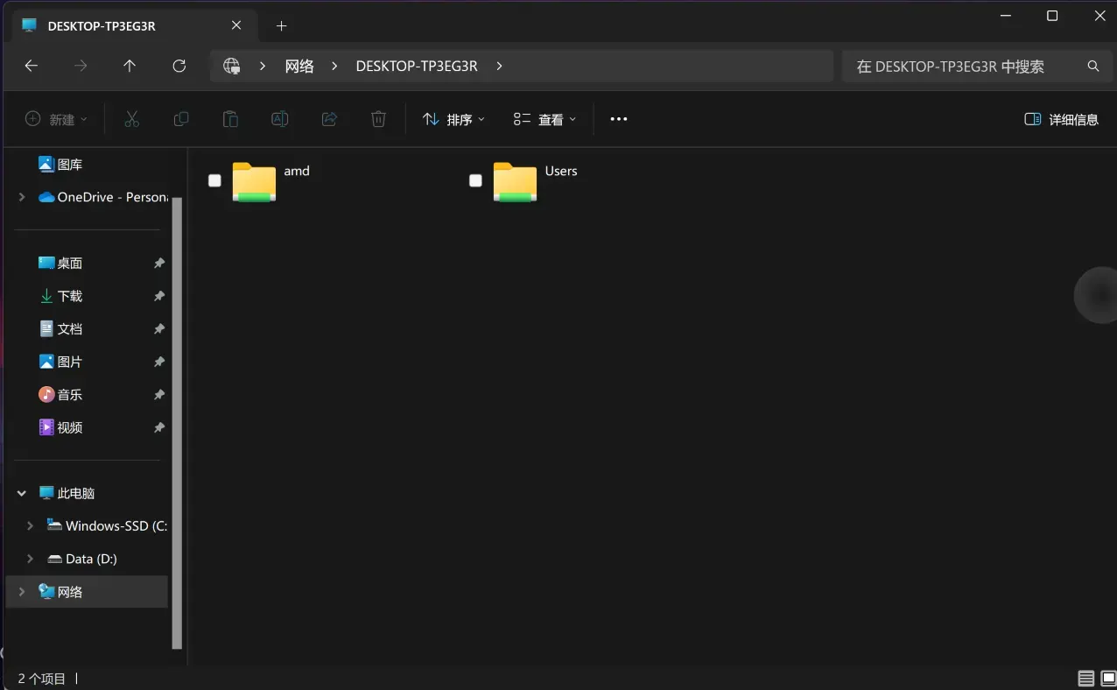Collapse the 此电脑 tree node

21,493
